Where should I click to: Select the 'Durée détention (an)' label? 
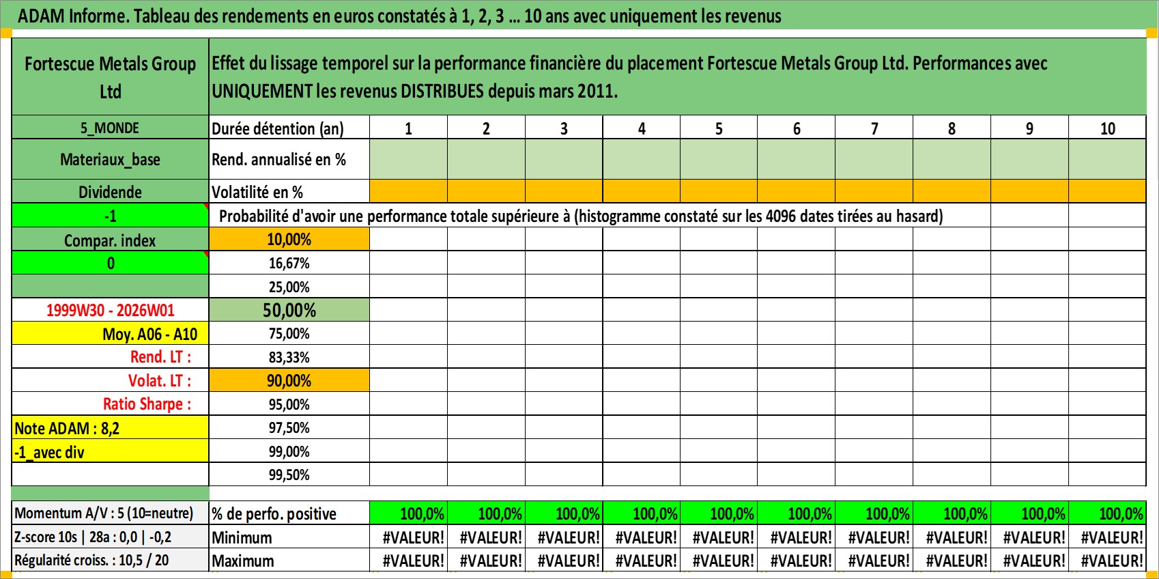[289, 128]
